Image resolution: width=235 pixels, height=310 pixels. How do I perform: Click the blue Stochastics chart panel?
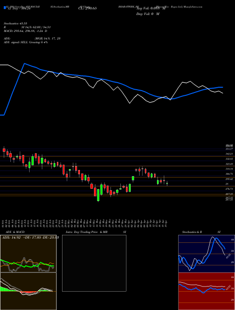click(206, 254)
